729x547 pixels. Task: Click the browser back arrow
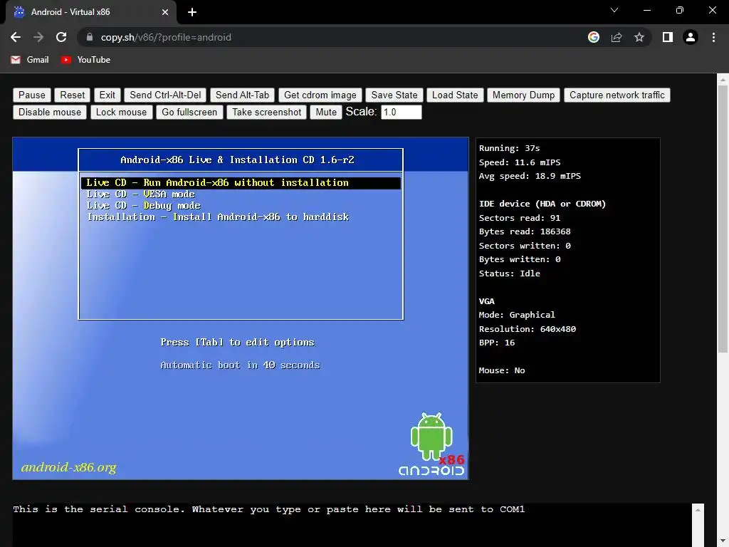point(16,37)
